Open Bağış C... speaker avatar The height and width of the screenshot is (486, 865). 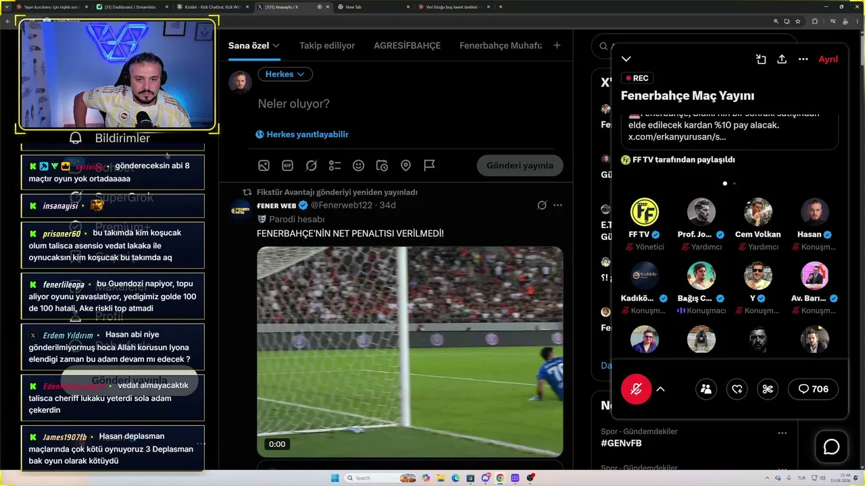[x=701, y=275]
